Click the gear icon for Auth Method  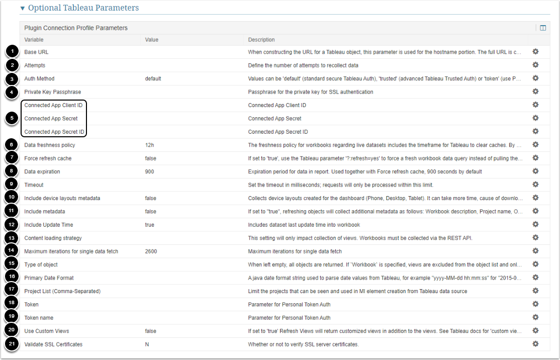coord(535,78)
